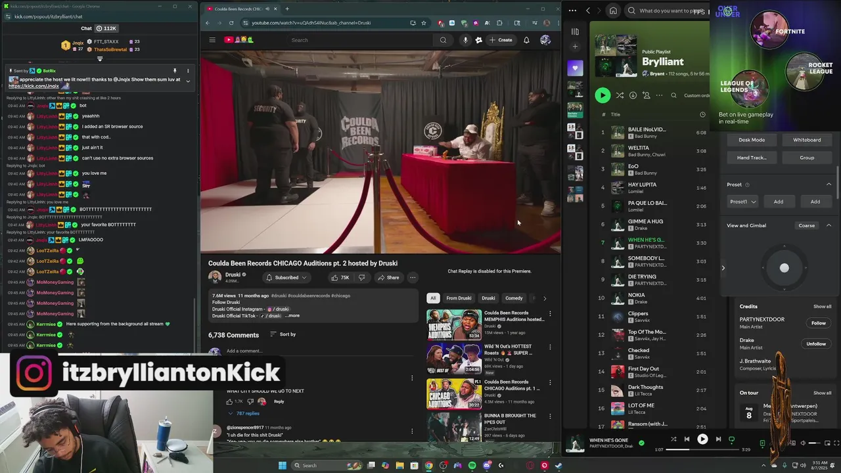Show more filter chips with right chevron

click(544, 298)
